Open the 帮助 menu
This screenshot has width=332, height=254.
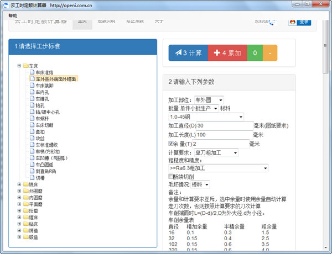[13, 15]
